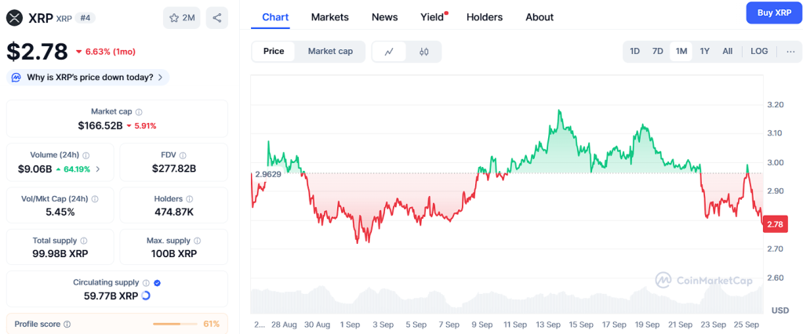Click the Profile score info icon
Viewport: 803px width, 334px height.
[x=67, y=324]
